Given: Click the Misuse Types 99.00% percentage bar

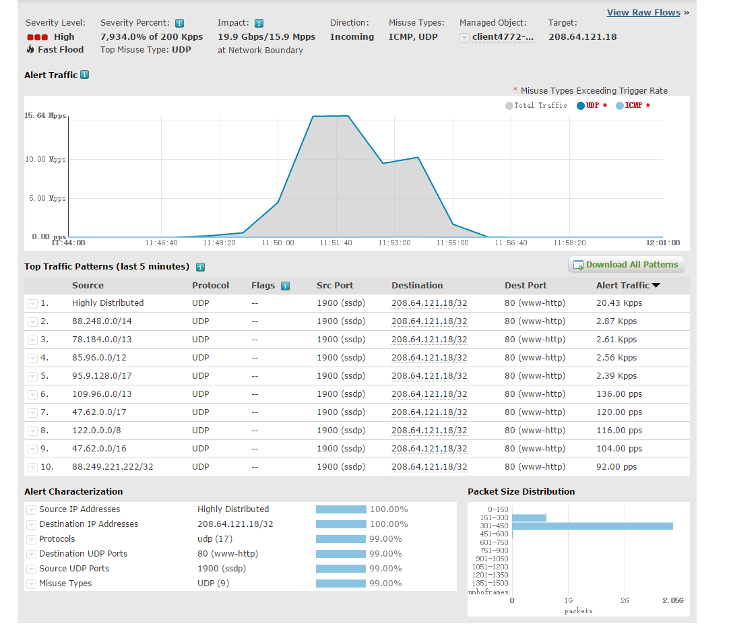Looking at the screenshot, I should (x=341, y=584).
